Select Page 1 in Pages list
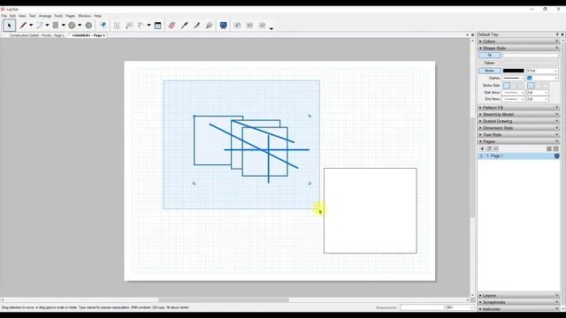The image size is (566, 318). pyautogui.click(x=518, y=155)
